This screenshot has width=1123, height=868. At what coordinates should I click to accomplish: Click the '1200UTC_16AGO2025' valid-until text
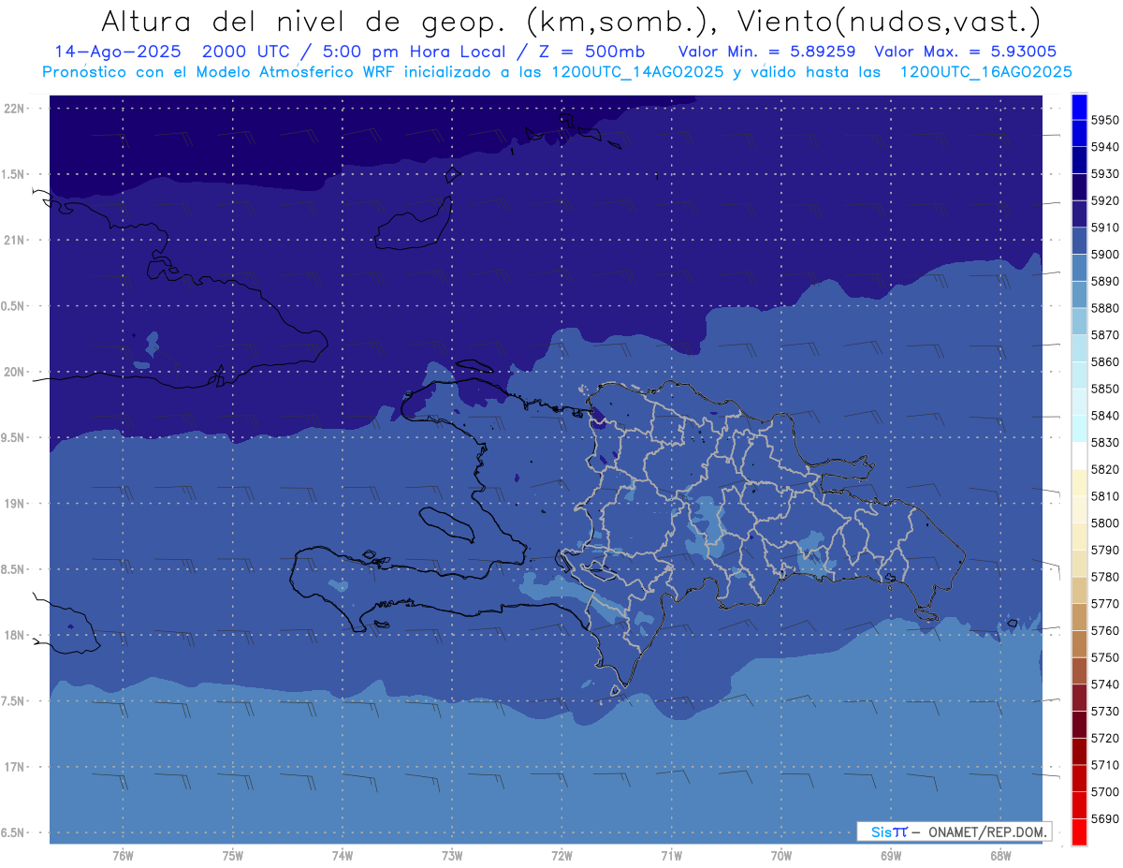tap(985, 72)
